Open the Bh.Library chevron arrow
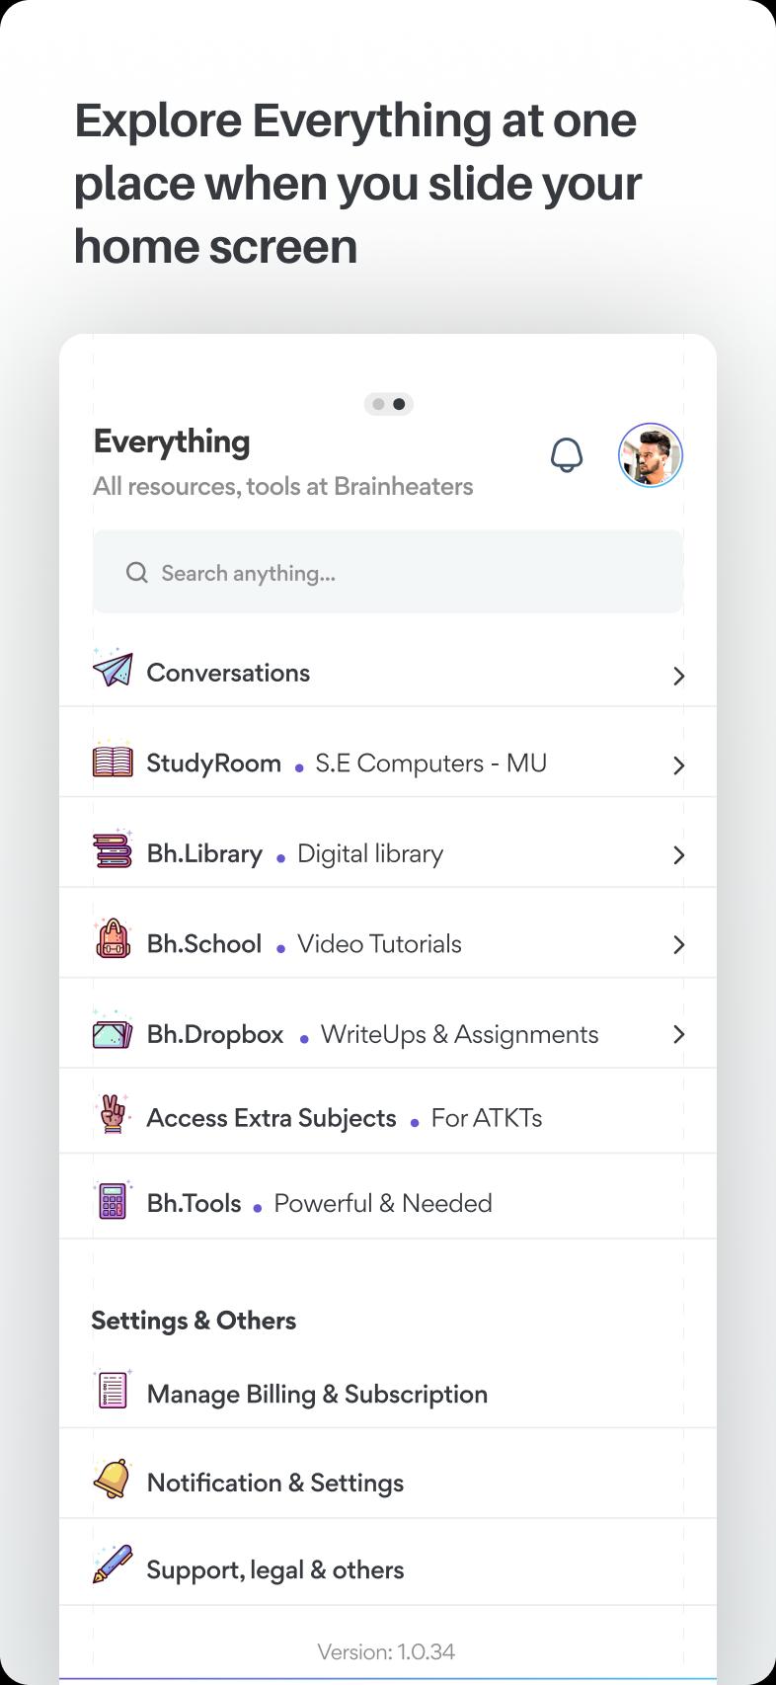This screenshot has height=1685, width=776. point(678,855)
